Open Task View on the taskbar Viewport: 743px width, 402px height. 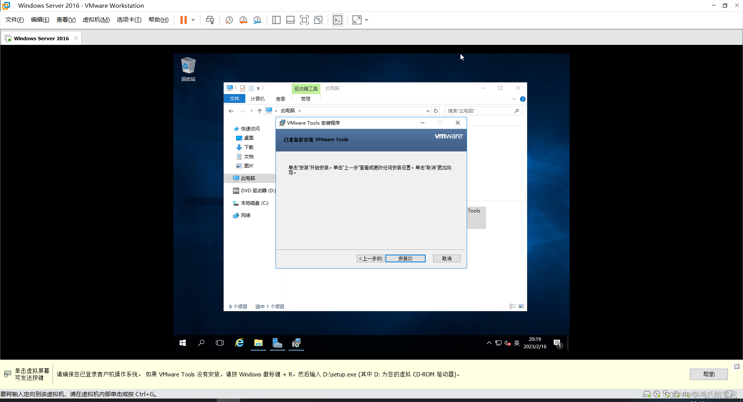click(x=220, y=343)
